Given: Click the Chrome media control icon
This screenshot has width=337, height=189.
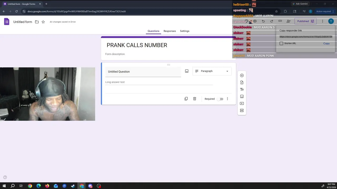Looking at the screenshot, I should point(304,11).
